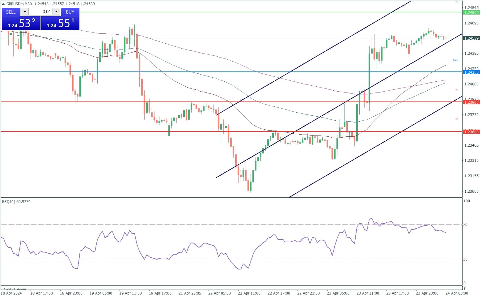Click the buy price 1.24 55 1 tile
Screen dimensions: 482x297
point(60,23)
